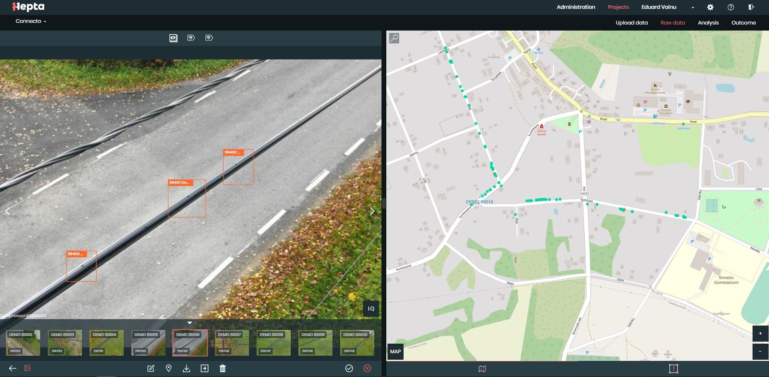Select the 99402 annotation box
The height and width of the screenshot is (377, 769).
pos(81,266)
